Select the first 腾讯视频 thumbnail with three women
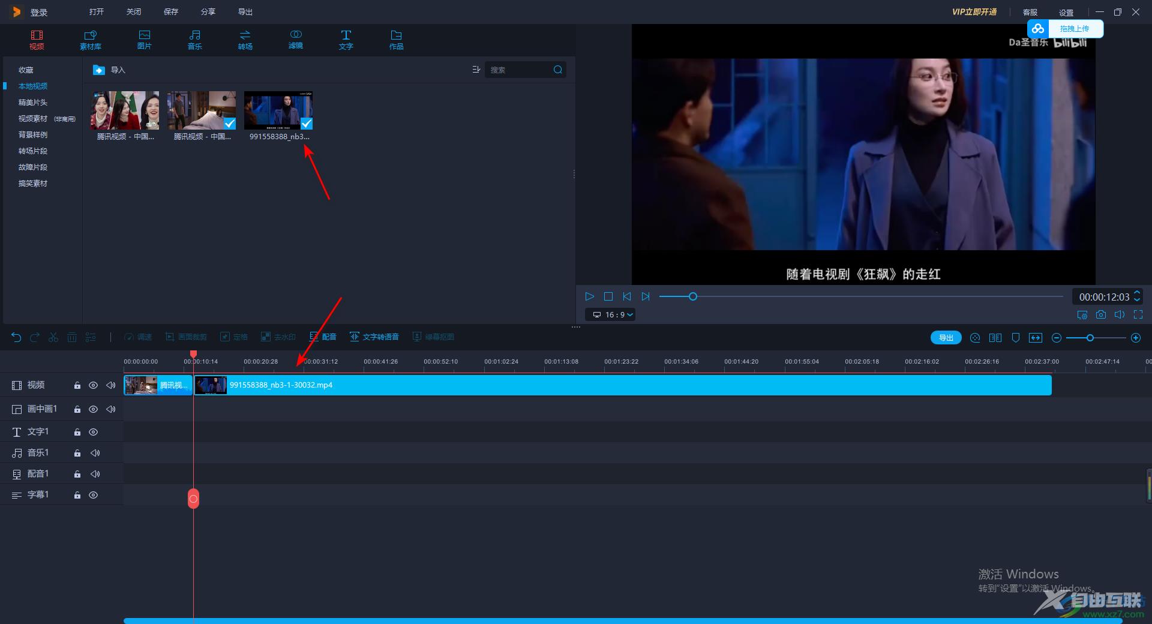 pos(125,110)
